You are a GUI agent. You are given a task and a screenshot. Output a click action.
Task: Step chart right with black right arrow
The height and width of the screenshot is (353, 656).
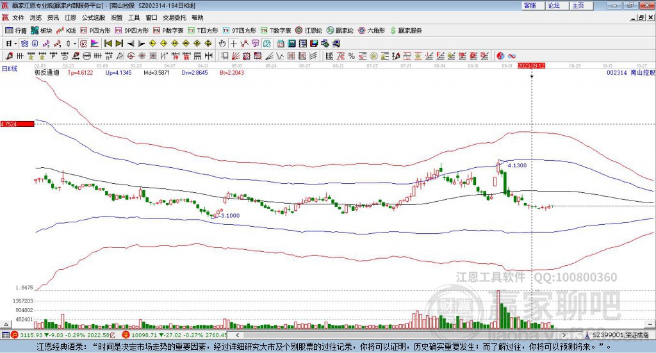(142, 44)
